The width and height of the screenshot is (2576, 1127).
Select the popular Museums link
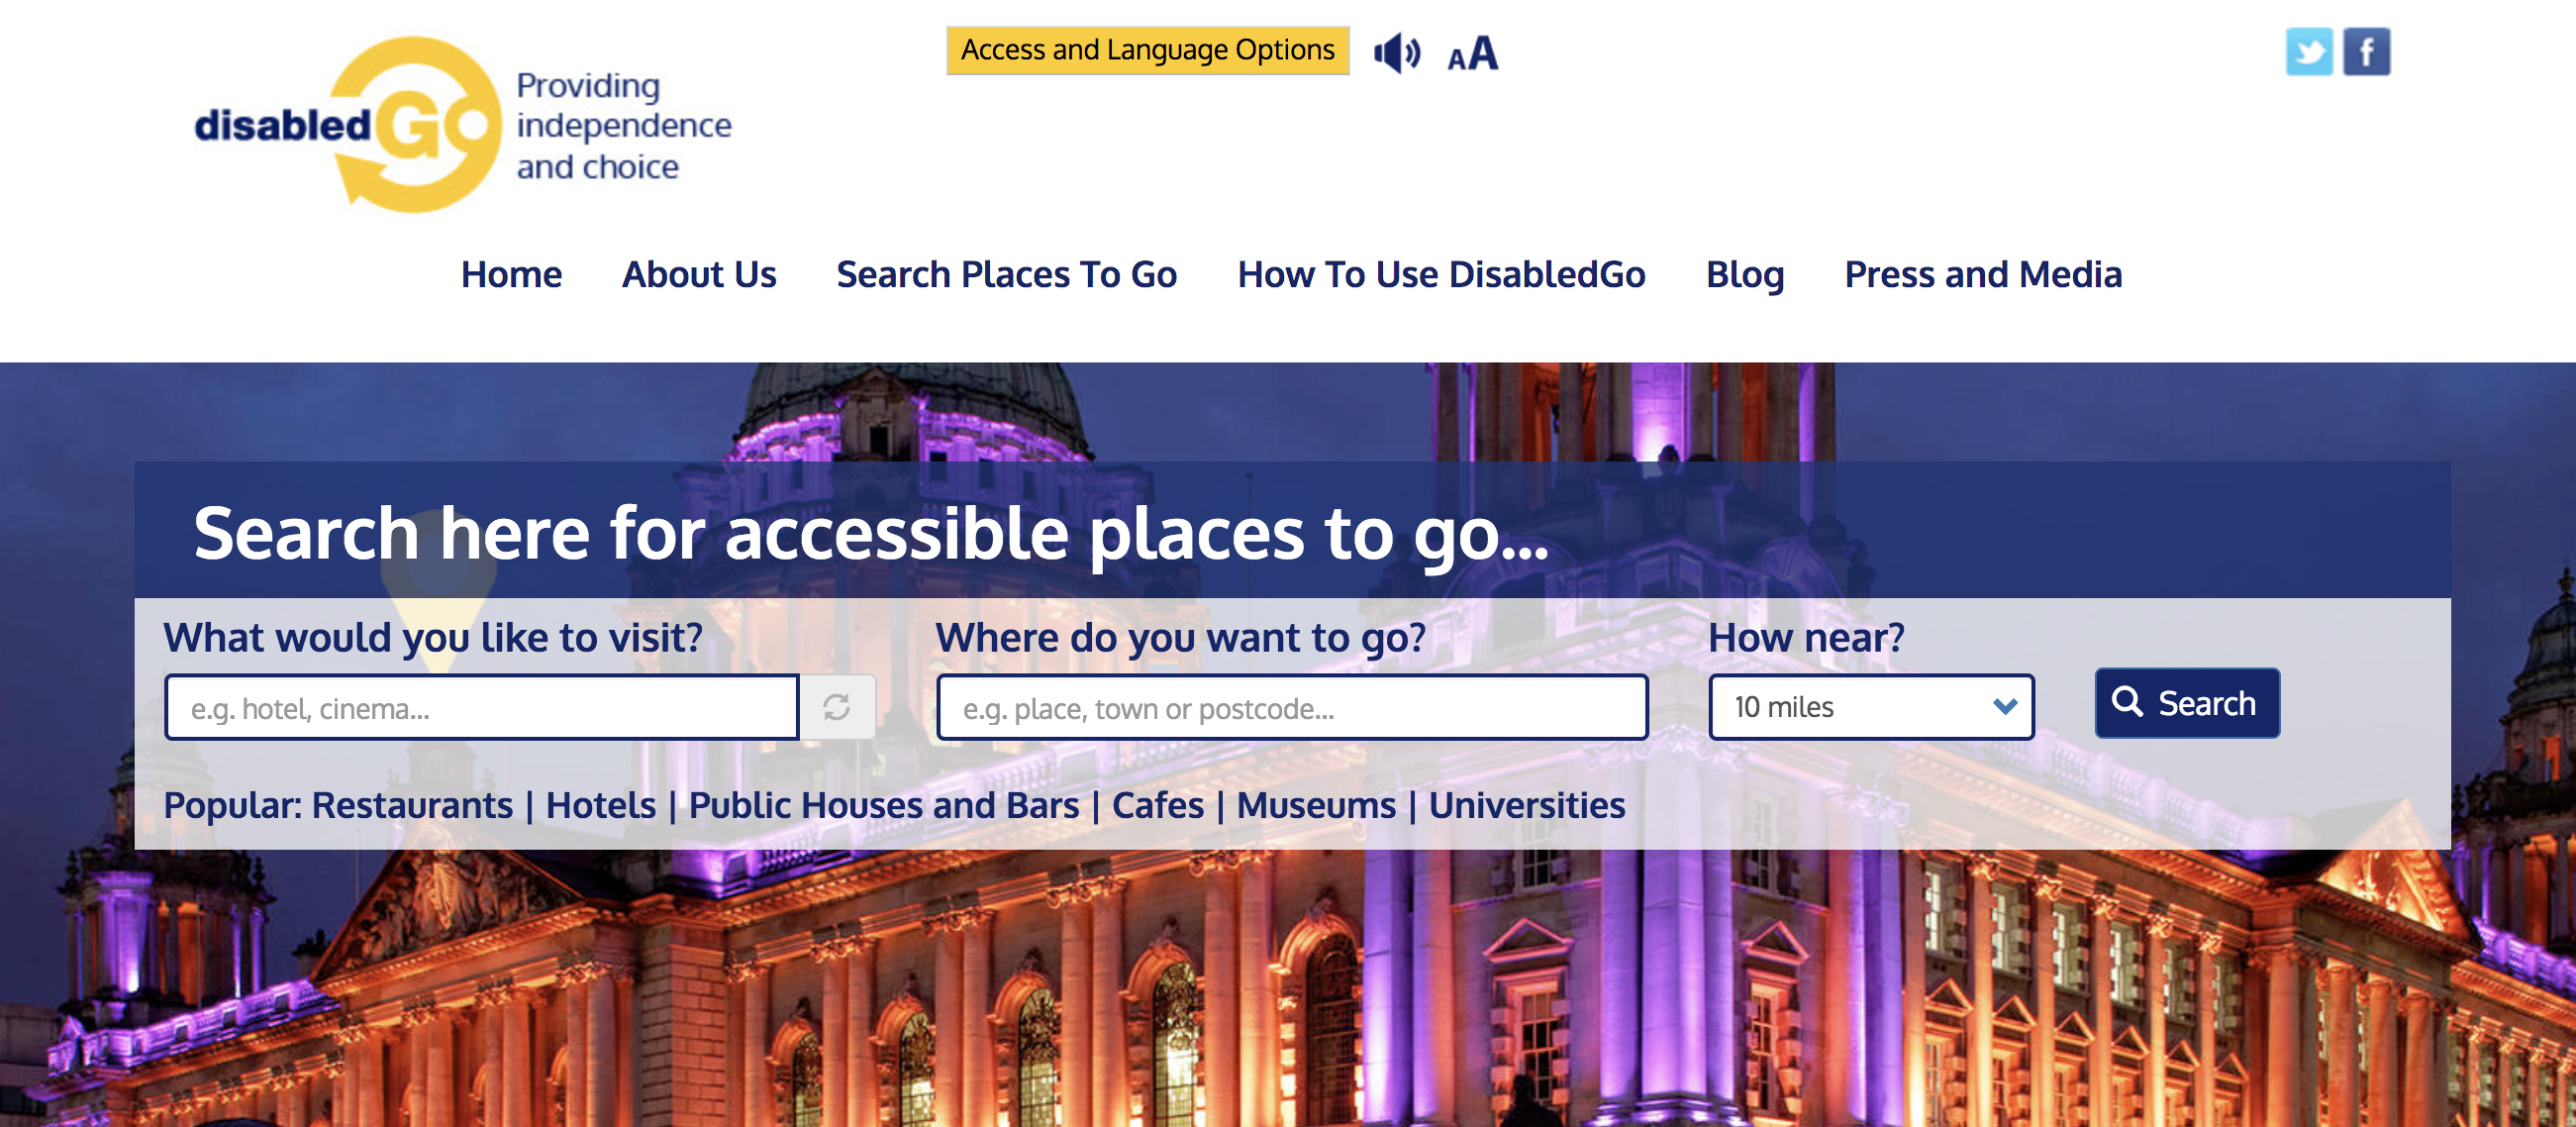click(1316, 805)
